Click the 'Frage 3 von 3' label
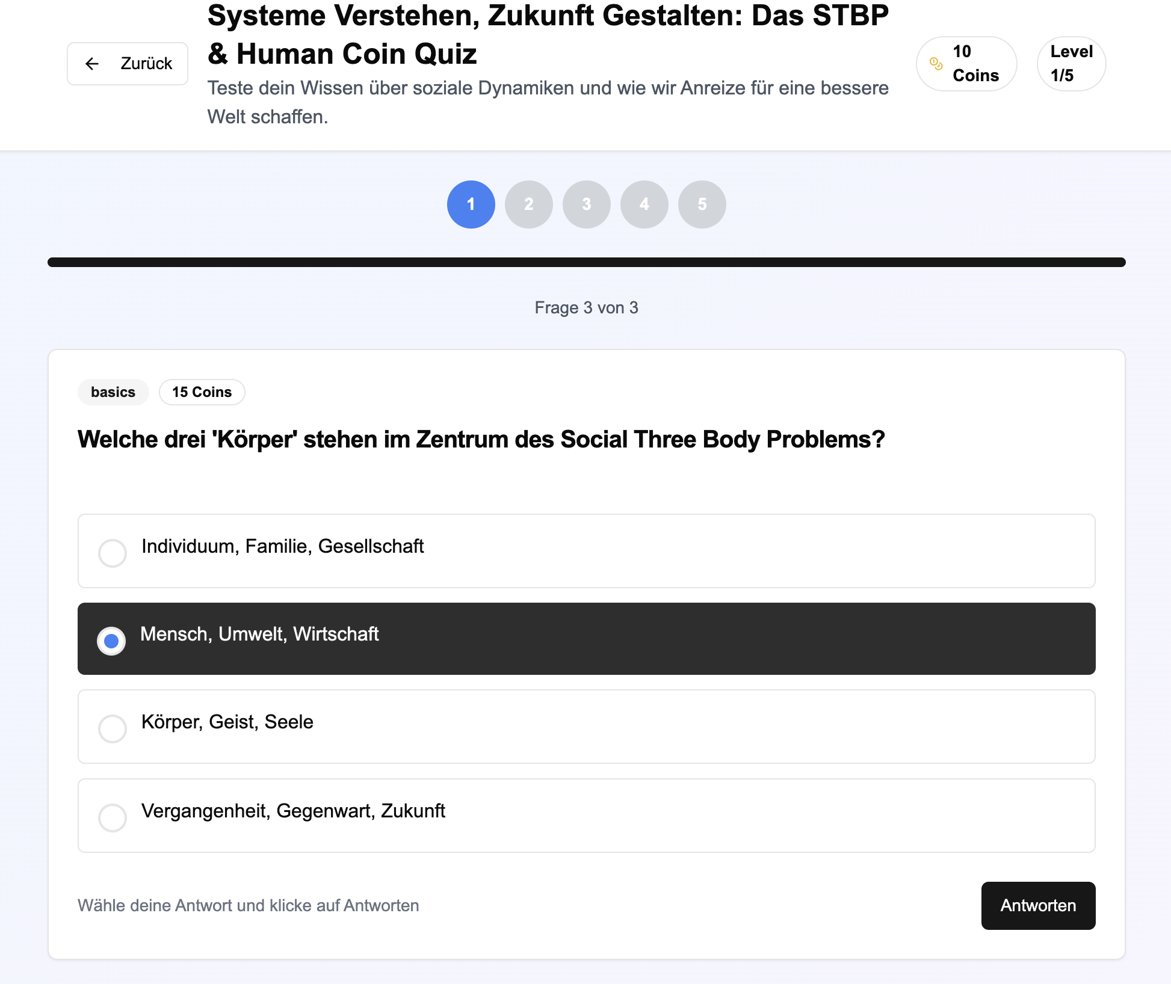 (587, 308)
